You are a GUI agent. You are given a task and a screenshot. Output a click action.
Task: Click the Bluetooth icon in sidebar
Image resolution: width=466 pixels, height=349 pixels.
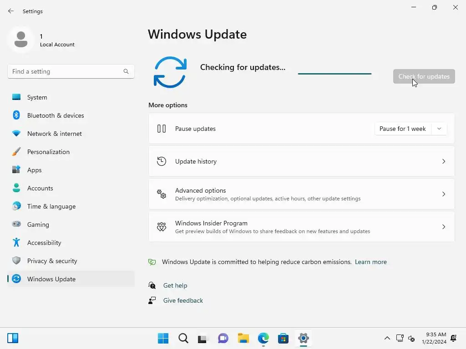coord(16,115)
